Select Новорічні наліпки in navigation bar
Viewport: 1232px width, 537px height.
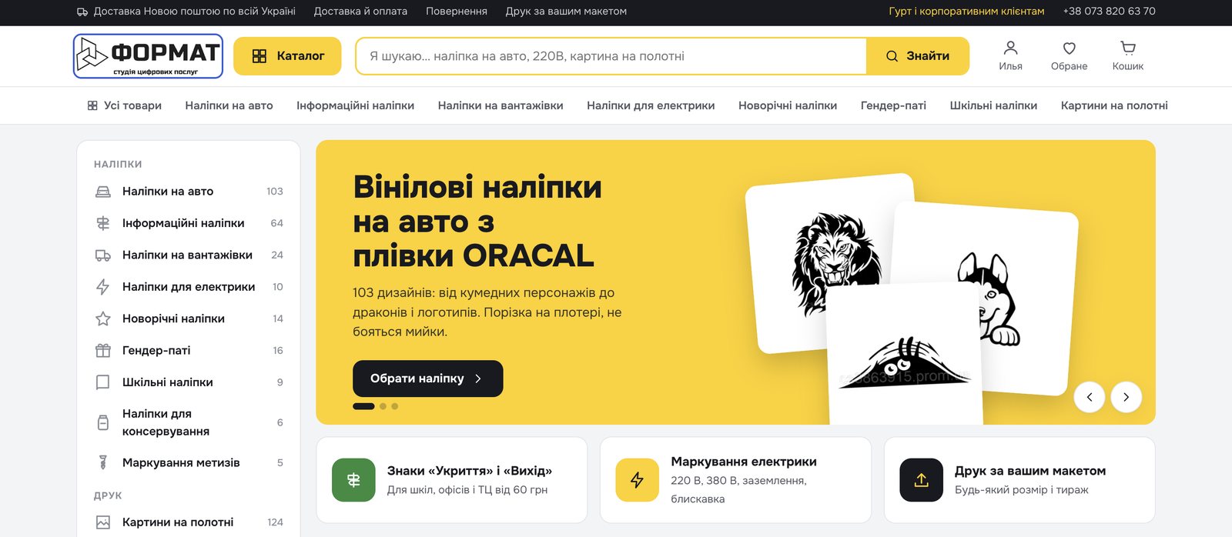pos(788,105)
